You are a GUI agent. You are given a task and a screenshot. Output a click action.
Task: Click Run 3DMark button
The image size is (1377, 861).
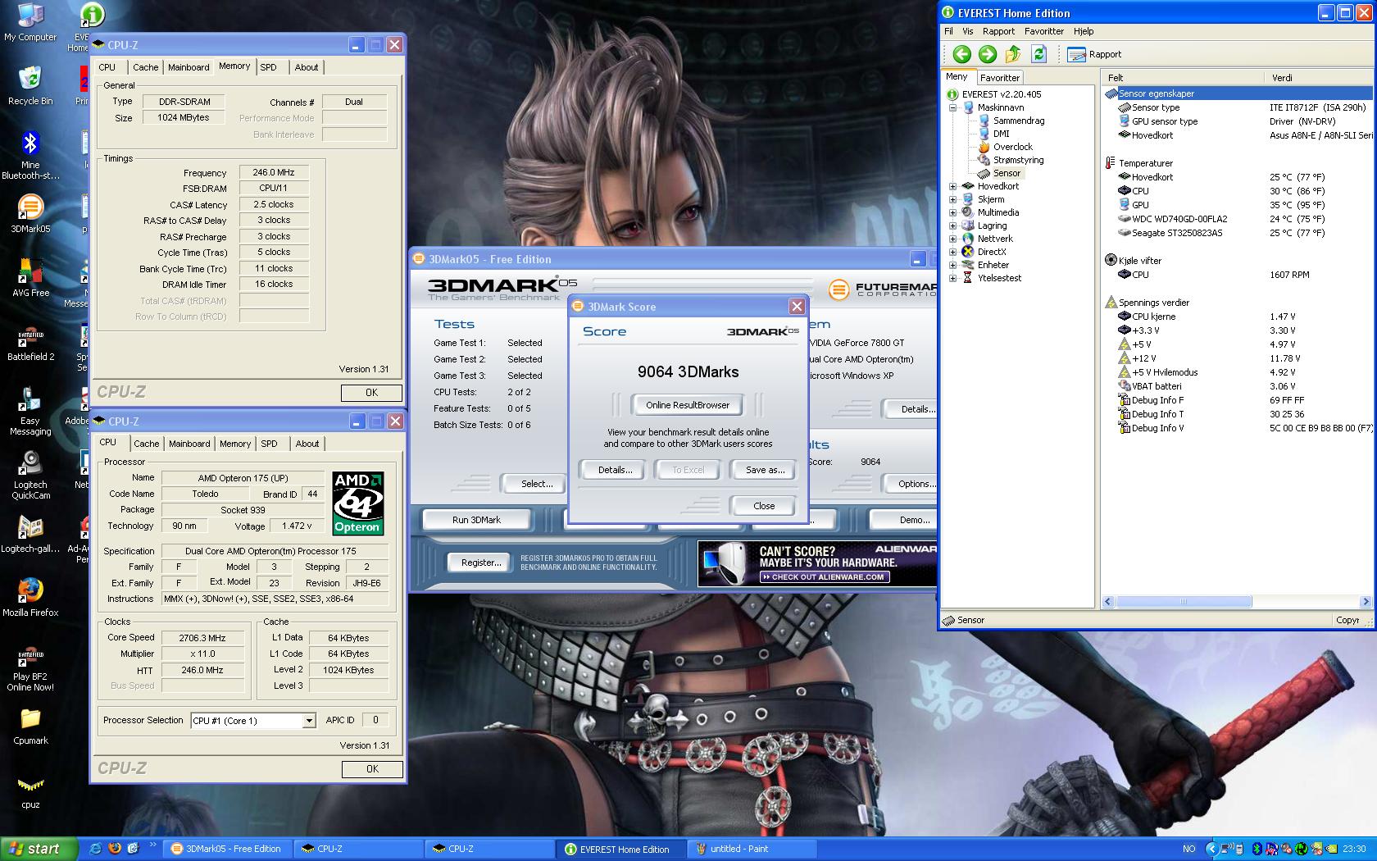pos(476,520)
